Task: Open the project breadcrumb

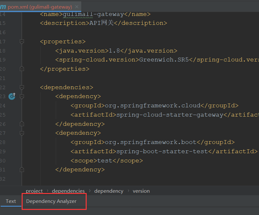Action: (x=34, y=191)
